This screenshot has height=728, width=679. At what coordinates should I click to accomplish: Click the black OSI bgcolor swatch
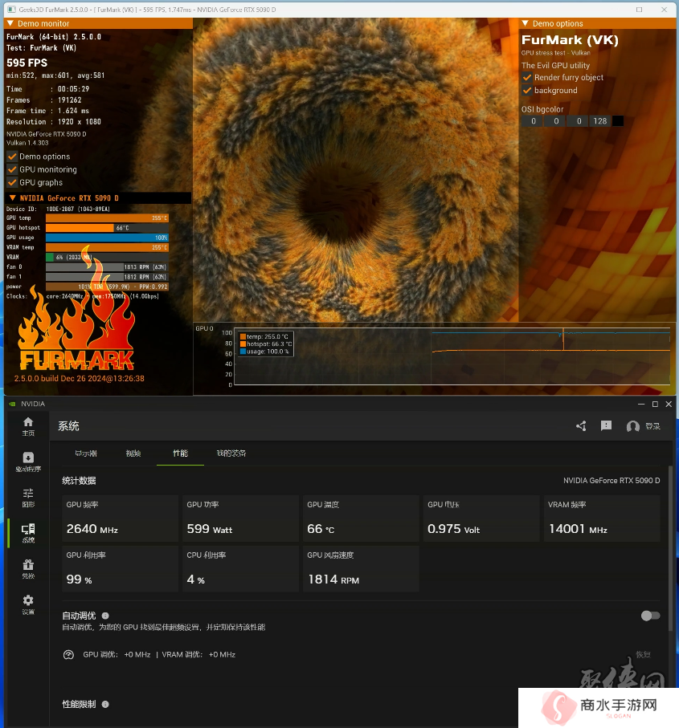coord(618,121)
